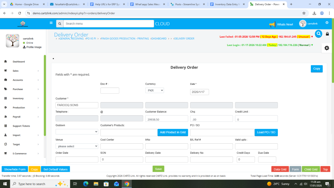Image resolution: width=334 pixels, height=188 pixels.
Task: Click the hamburger menu toggle icon
Action: coord(51,23)
